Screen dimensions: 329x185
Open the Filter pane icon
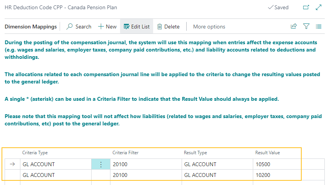306,27
